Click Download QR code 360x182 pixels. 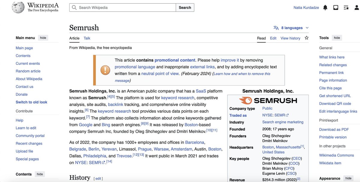(x=335, y=104)
